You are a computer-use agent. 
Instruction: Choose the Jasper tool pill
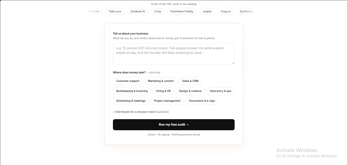click(207, 12)
